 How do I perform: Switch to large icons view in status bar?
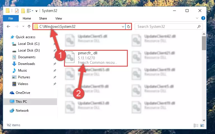(x=202, y=125)
